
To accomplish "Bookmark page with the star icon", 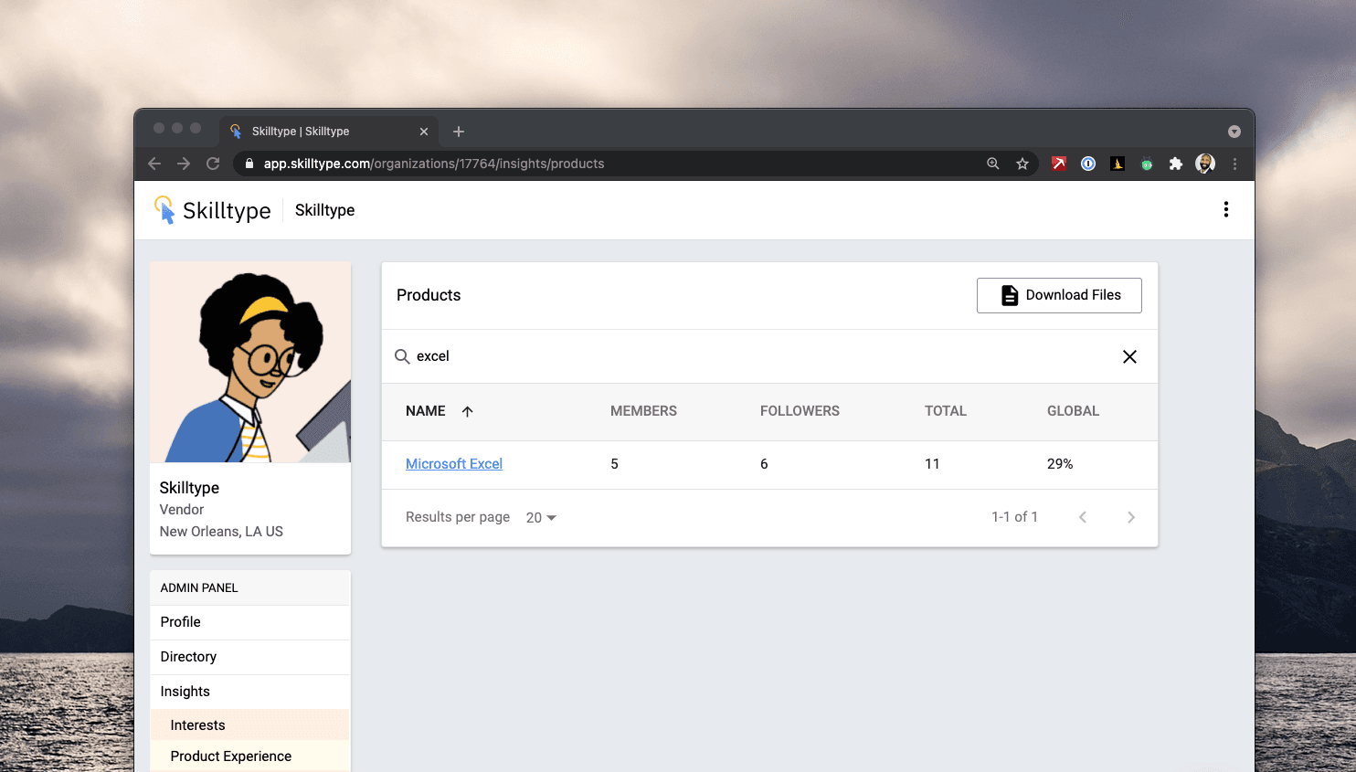I will coord(1022,164).
